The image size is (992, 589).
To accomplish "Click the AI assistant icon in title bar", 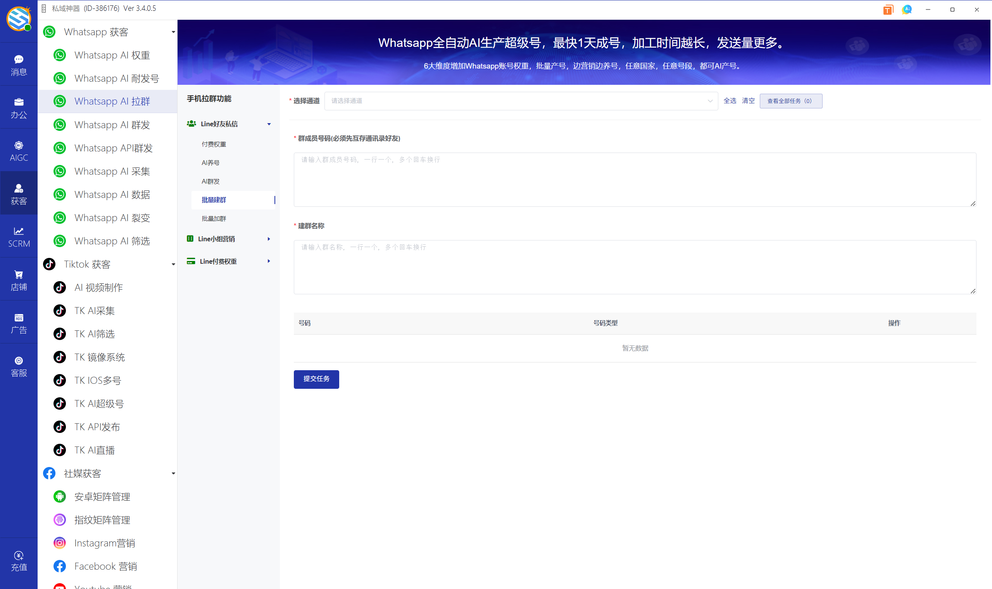I will click(907, 9).
